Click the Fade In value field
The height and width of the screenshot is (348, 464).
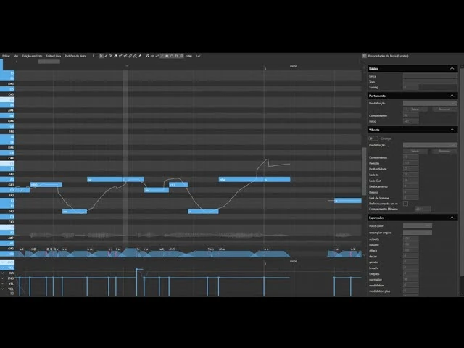click(x=411, y=175)
